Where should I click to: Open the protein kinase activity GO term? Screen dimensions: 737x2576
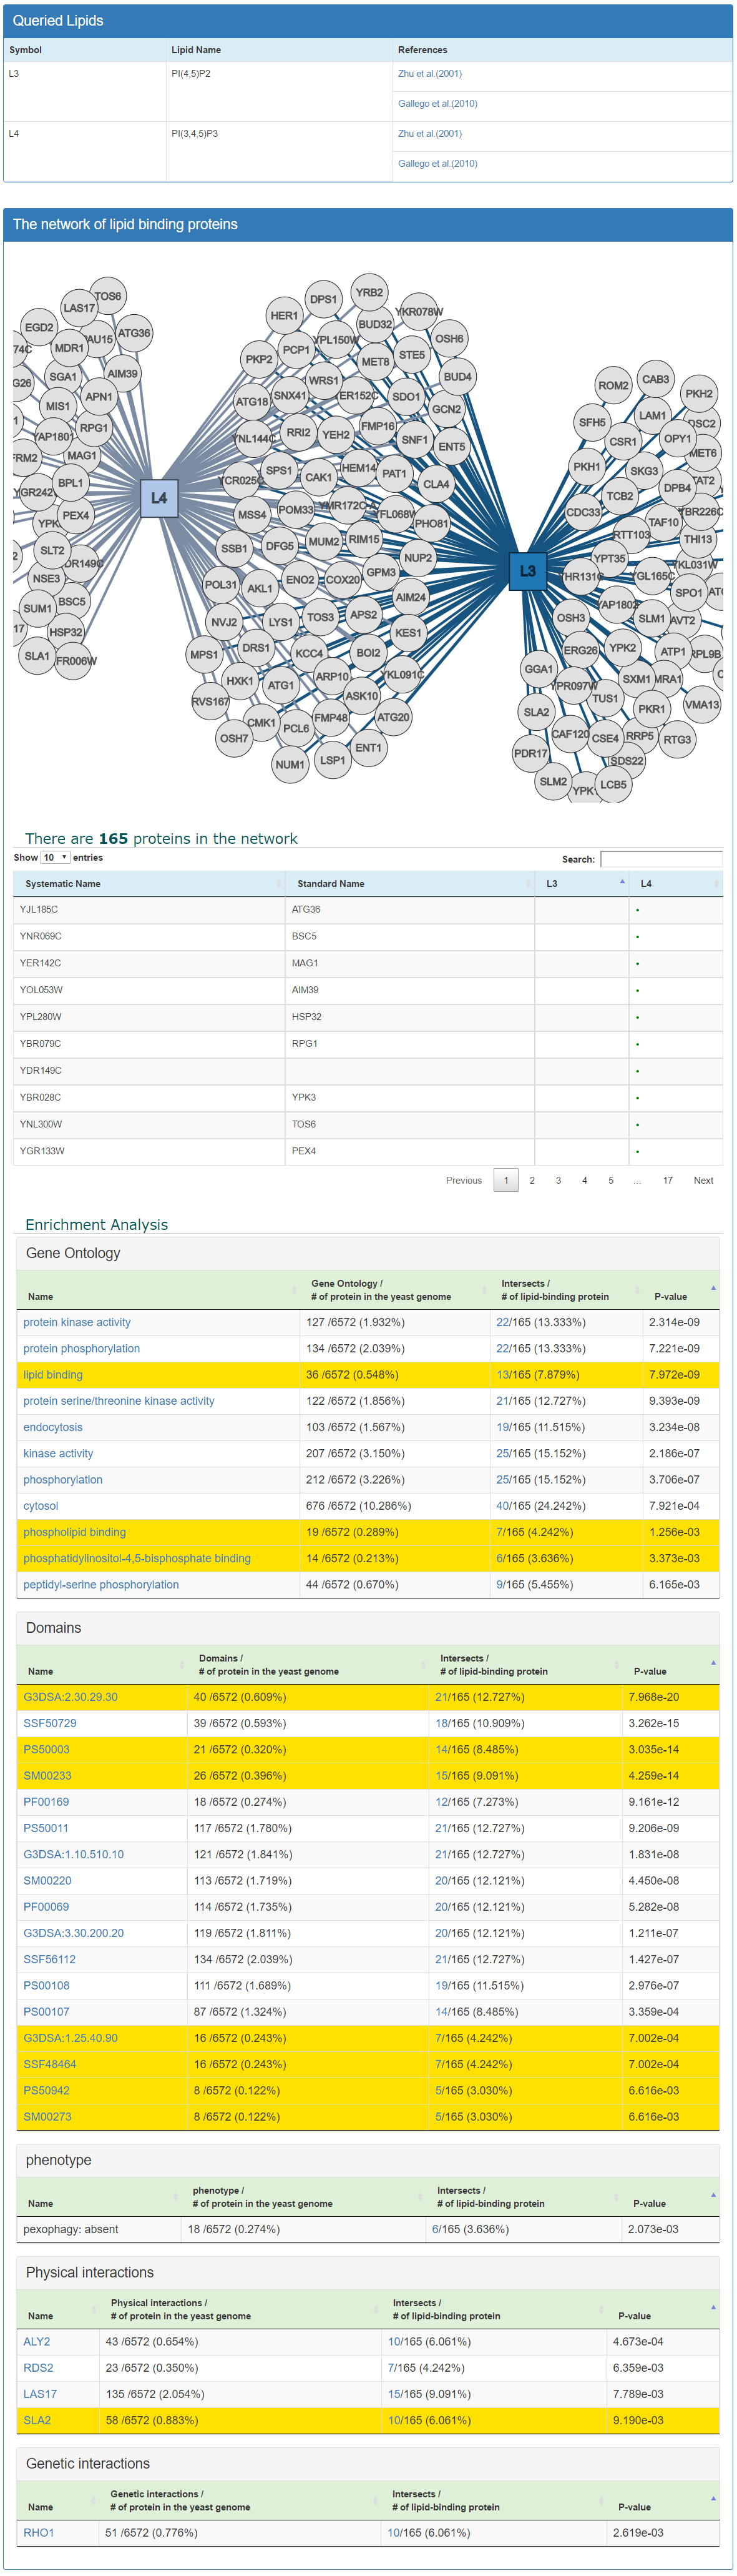point(77,1322)
